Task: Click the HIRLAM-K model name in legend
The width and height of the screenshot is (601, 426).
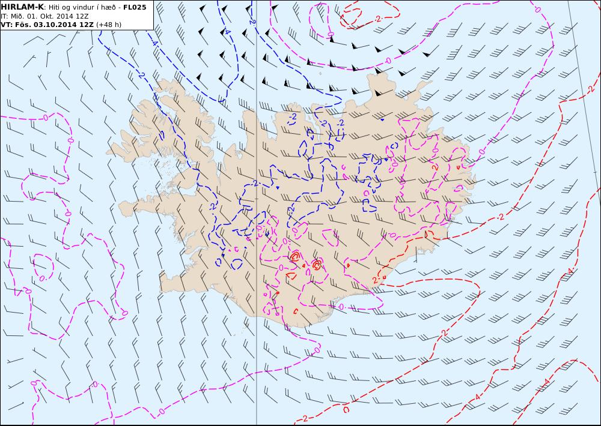Action: (22, 7)
